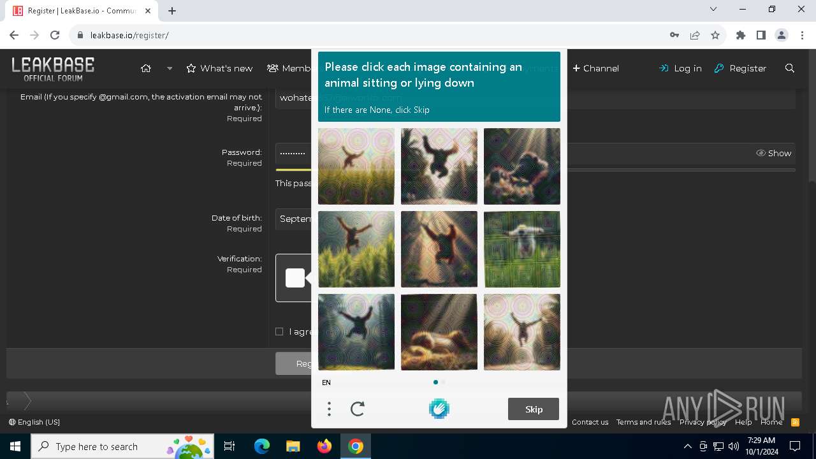Open the RSS feed icon
The height and width of the screenshot is (459, 816).
(x=795, y=422)
